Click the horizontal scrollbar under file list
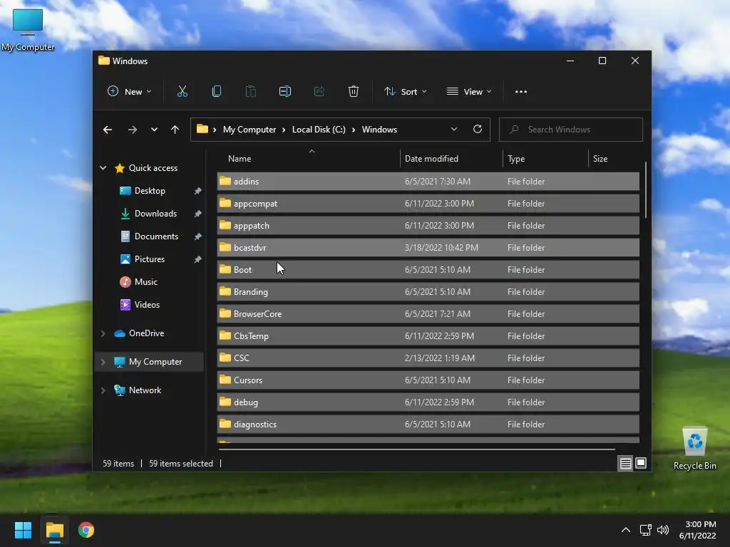This screenshot has height=547, width=730. point(416,449)
